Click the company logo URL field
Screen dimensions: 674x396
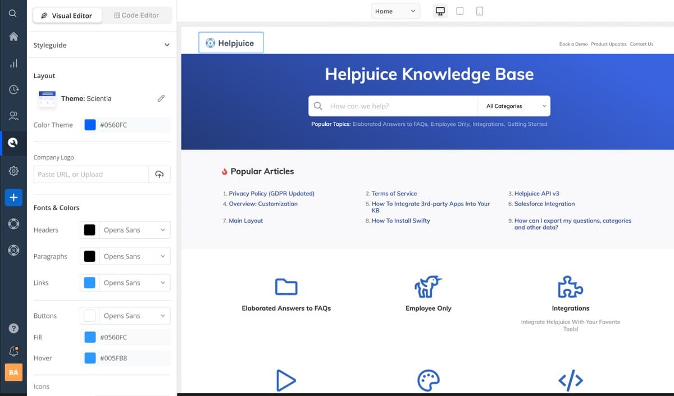point(91,174)
